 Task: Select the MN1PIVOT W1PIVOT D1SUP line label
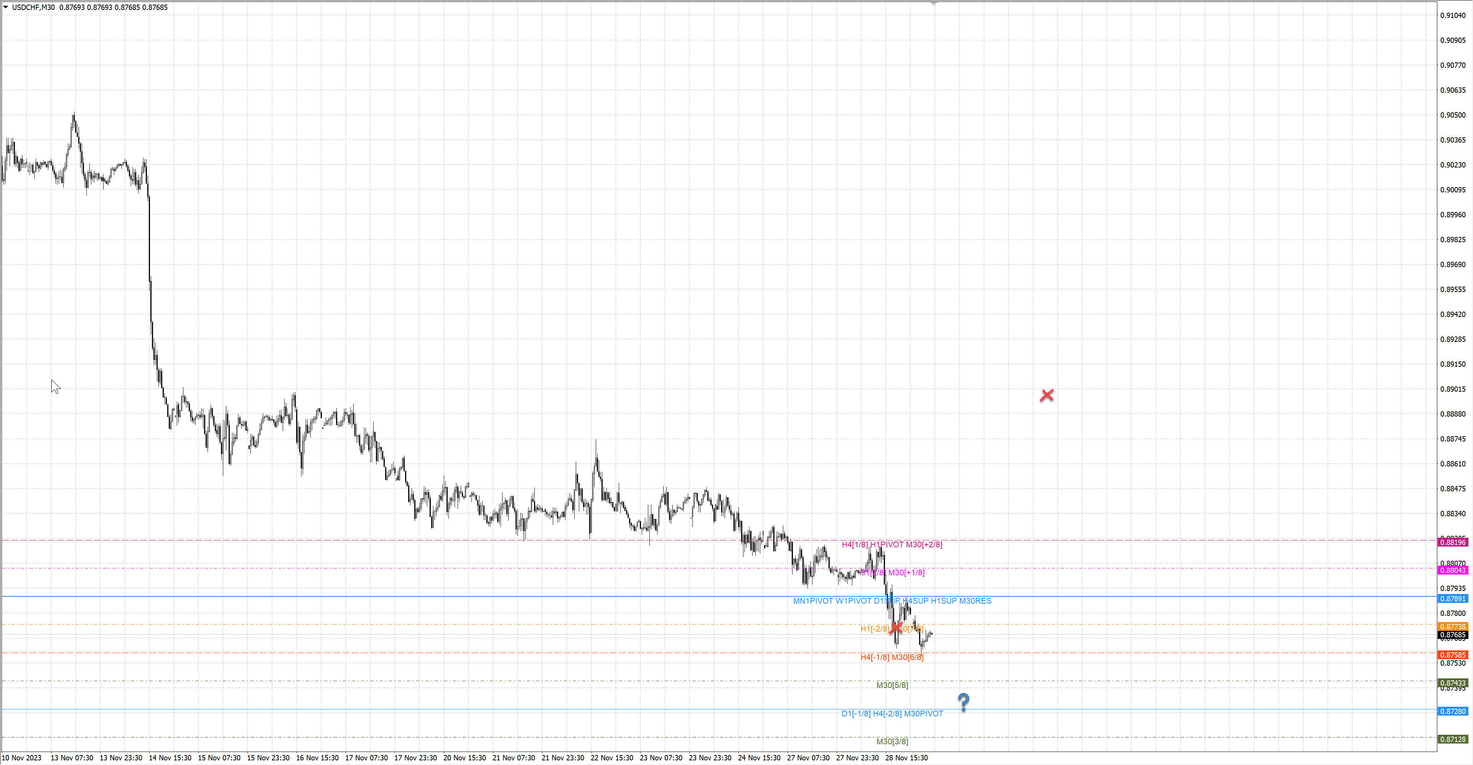(891, 601)
